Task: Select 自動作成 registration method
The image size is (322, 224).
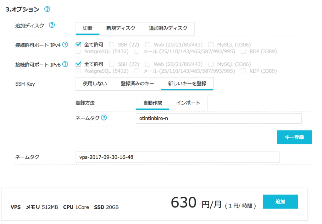Action: click(153, 103)
